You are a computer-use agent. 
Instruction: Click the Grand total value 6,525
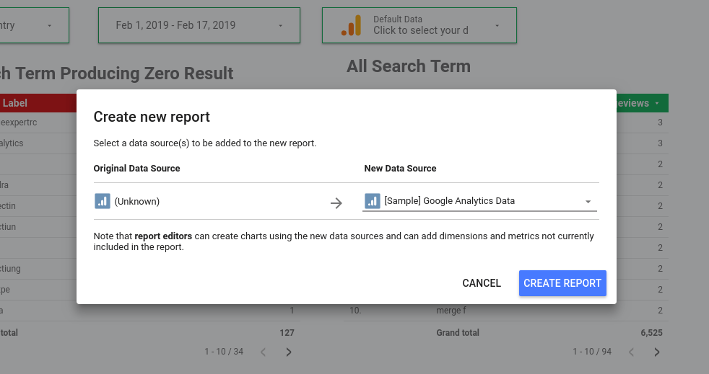(651, 333)
